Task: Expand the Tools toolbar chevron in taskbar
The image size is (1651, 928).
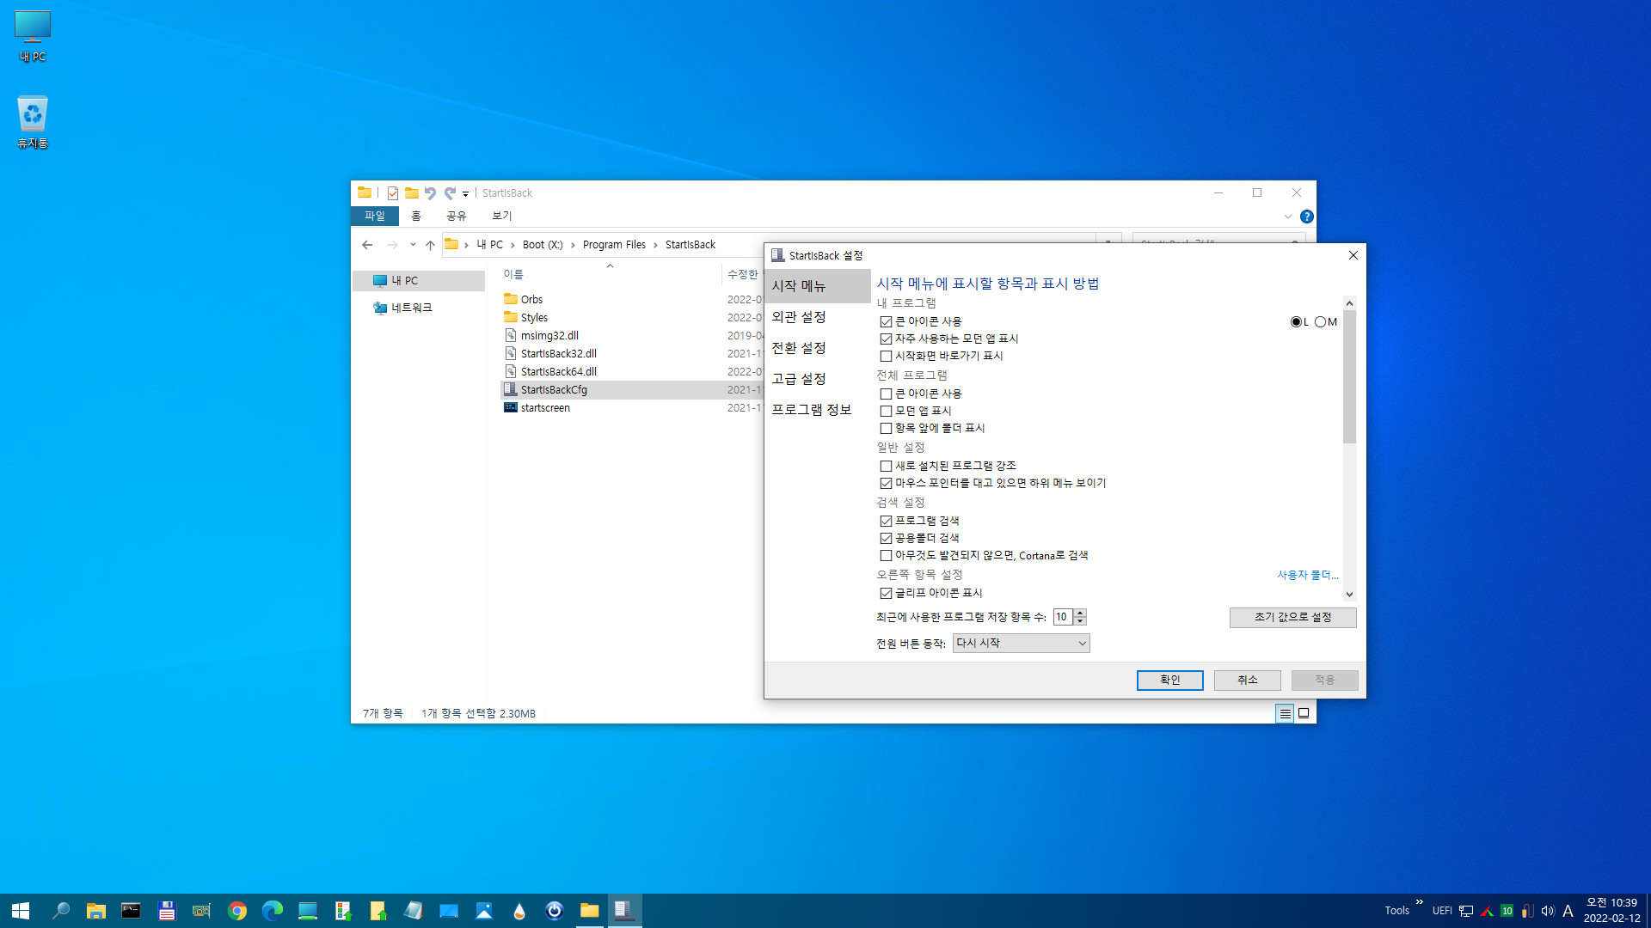Action: 1420,902
